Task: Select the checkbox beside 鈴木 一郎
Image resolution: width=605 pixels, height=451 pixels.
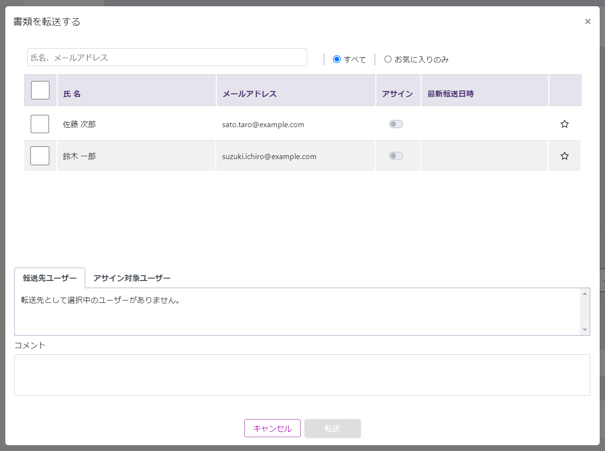Action: (40, 156)
